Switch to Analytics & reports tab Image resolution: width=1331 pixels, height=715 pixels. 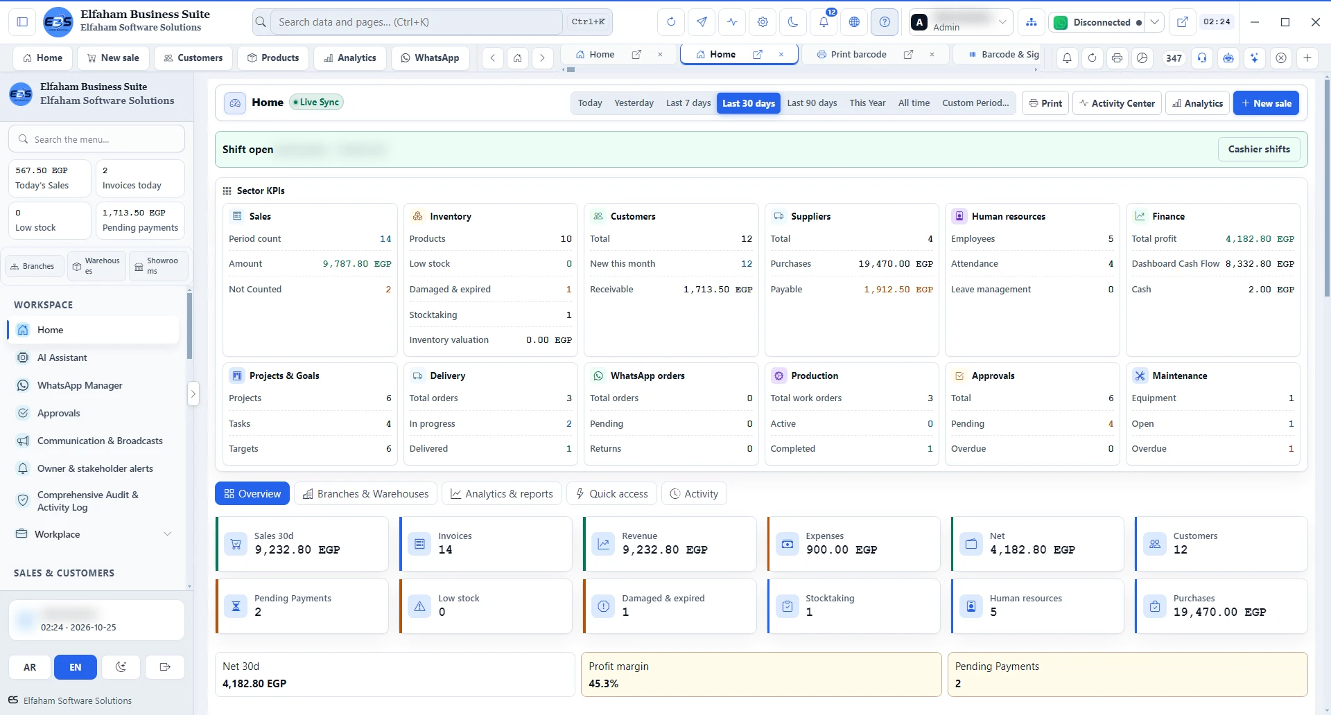[x=502, y=494]
